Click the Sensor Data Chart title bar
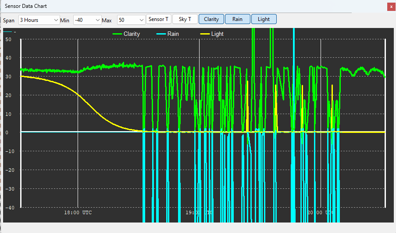 coord(177,6)
